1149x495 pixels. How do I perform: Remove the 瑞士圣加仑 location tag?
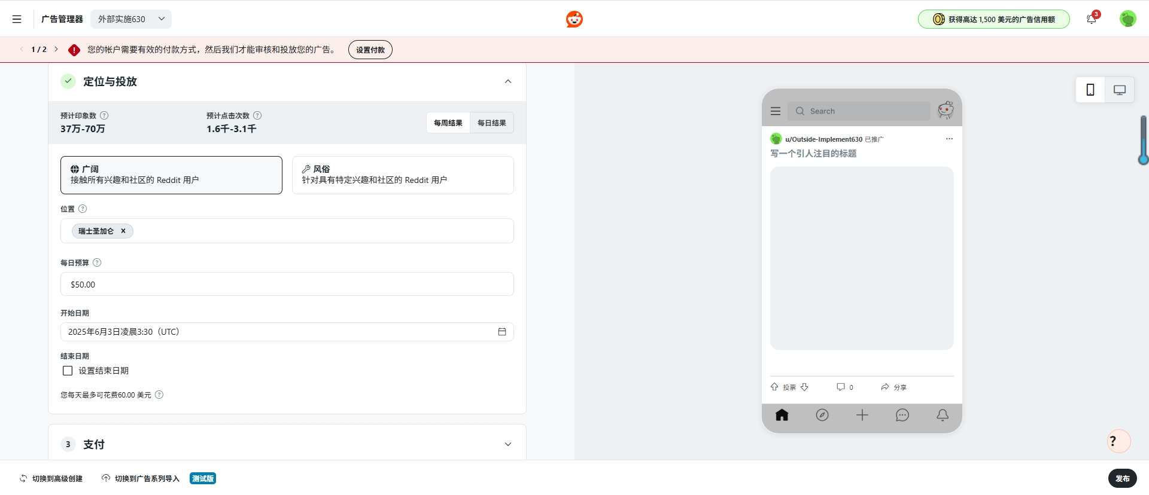coord(123,231)
